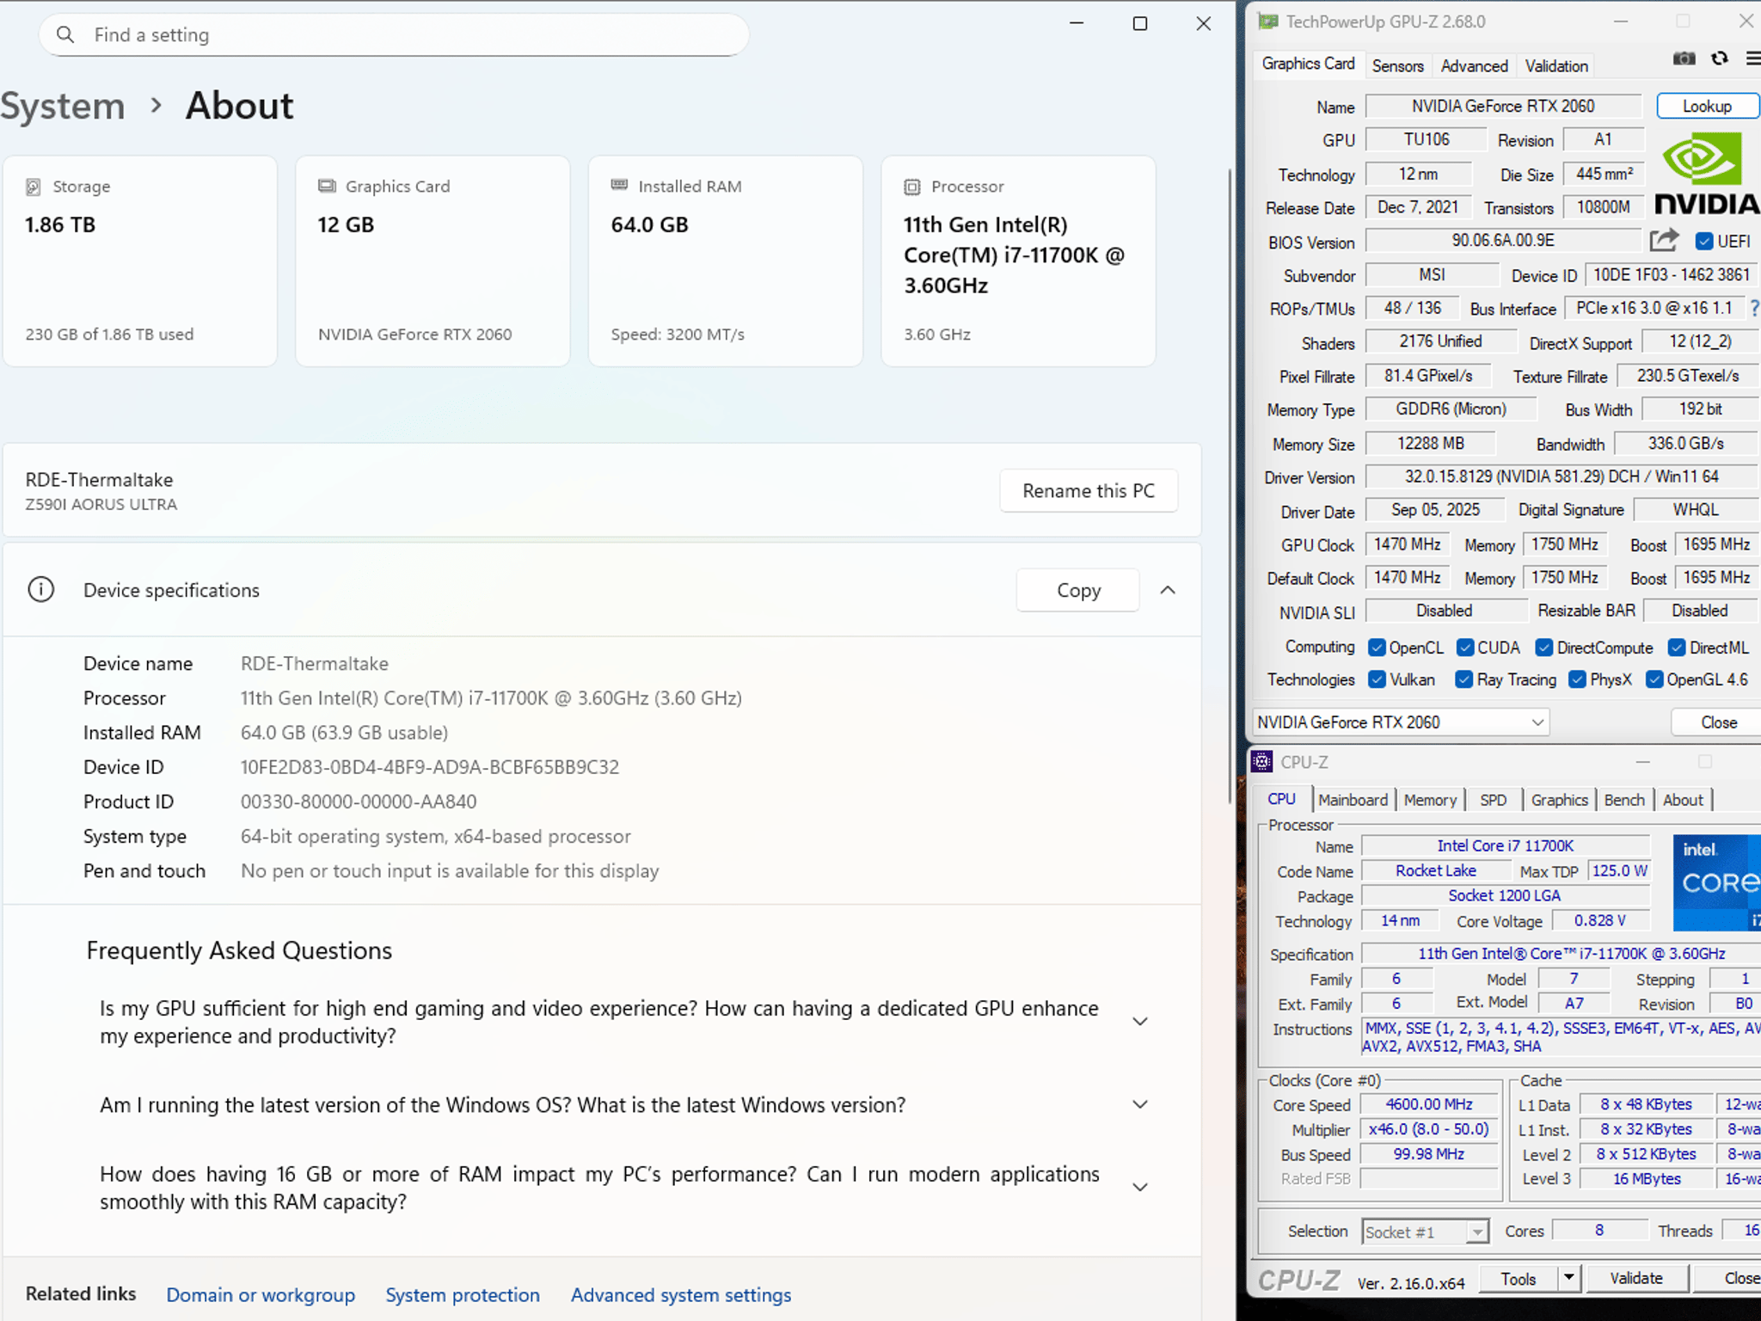Toggle the OpenCL checkbox
Viewport: 1761px width, 1321px height.
pos(1377,648)
